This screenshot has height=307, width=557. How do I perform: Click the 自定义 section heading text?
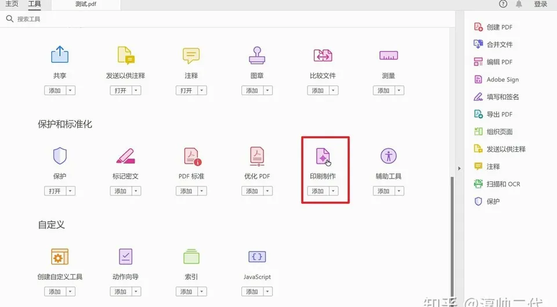pyautogui.click(x=52, y=225)
